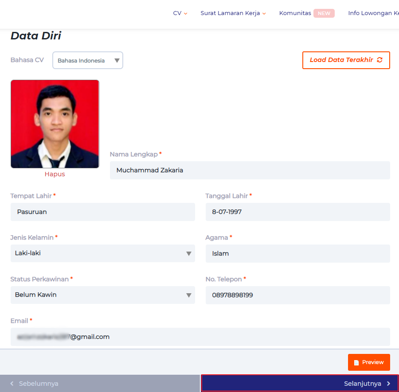Screen dimensions: 399x392
Task: Click the Tempat Lahir field
Action: 102,212
